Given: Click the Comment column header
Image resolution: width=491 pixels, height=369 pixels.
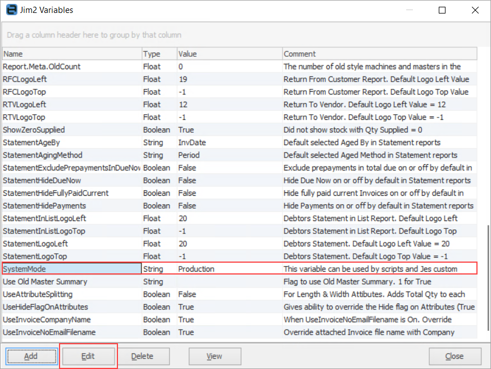Looking at the screenshot, I should point(379,54).
